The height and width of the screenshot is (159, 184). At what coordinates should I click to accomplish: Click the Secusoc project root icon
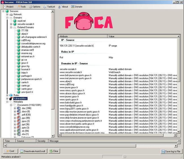click(x=7, y=11)
